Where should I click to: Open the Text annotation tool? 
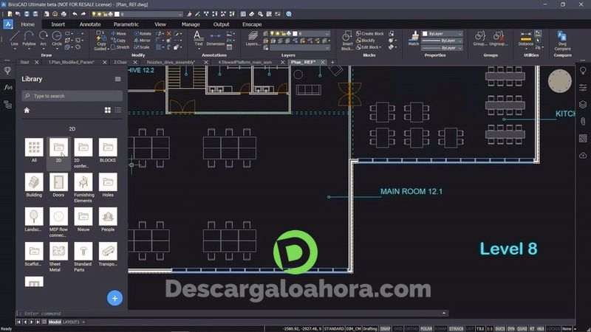tap(198, 40)
